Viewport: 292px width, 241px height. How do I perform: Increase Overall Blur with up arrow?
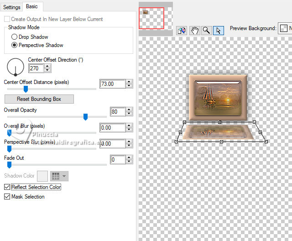(129, 126)
